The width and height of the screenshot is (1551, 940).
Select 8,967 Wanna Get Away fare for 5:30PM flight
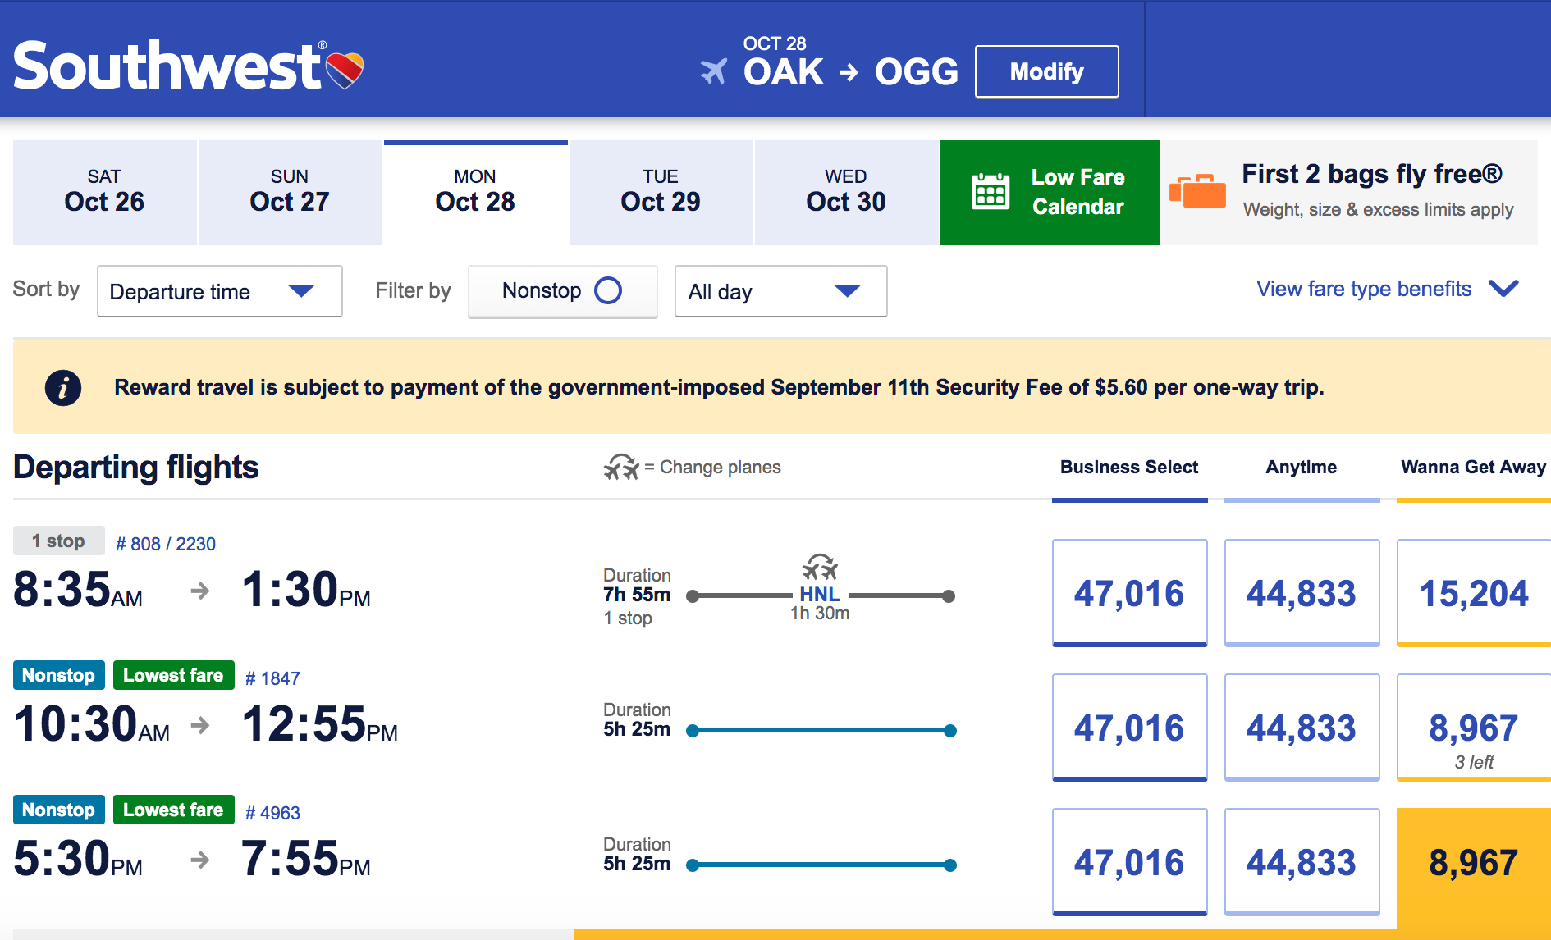(1473, 862)
